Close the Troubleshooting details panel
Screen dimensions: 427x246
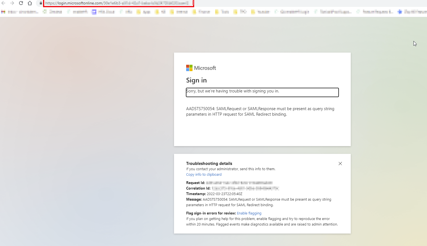click(340, 164)
